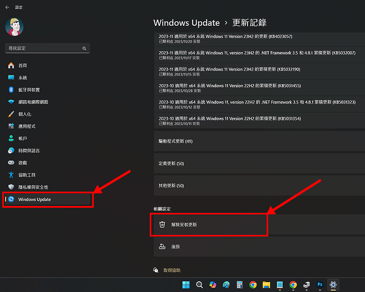Open the first Chrome taskbar icon
Image resolution: width=365 pixels, height=292 pixels.
coord(253,285)
